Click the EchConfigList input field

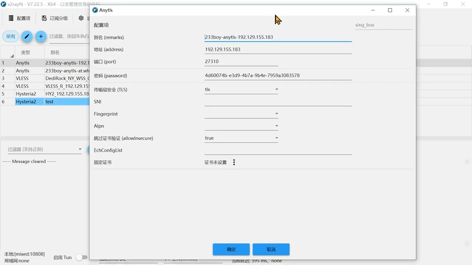pyautogui.click(x=278, y=150)
